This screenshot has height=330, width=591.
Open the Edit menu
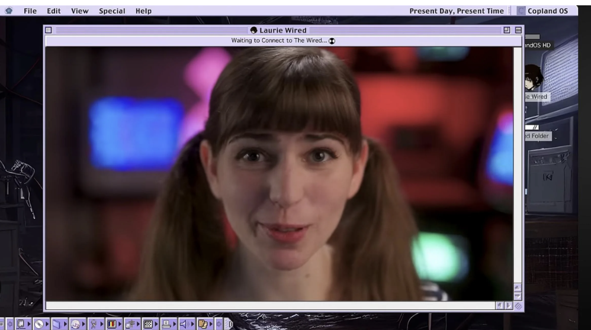pyautogui.click(x=53, y=11)
